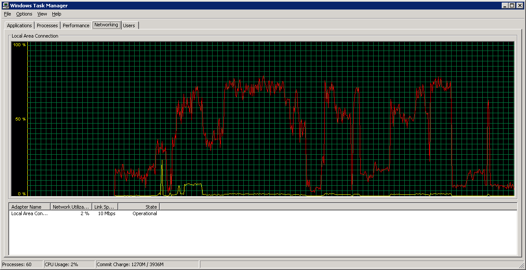The height and width of the screenshot is (270, 526).
Task: Open the Help menu
Action: [57, 14]
